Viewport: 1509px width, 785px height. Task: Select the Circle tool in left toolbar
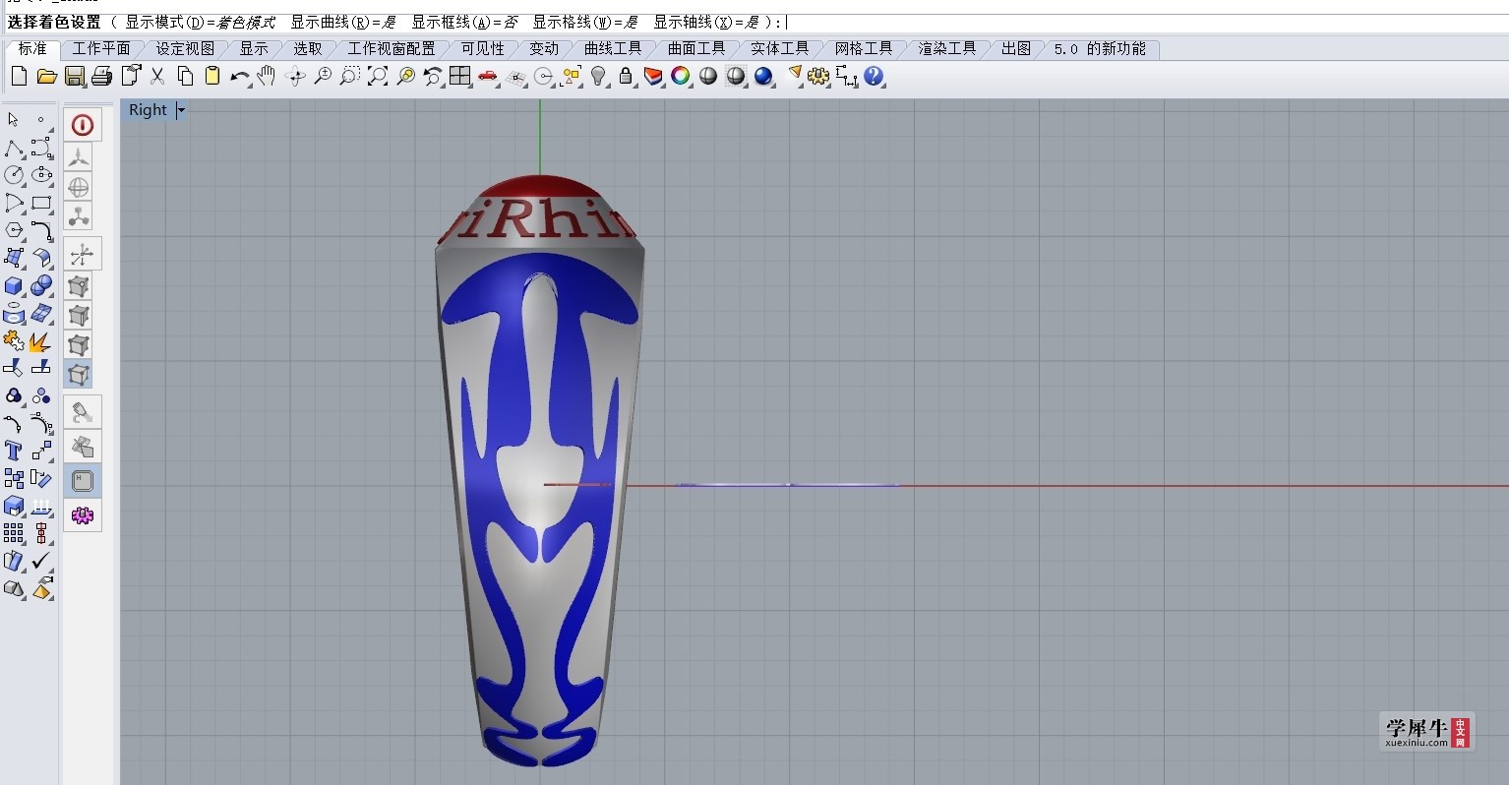pyautogui.click(x=14, y=174)
